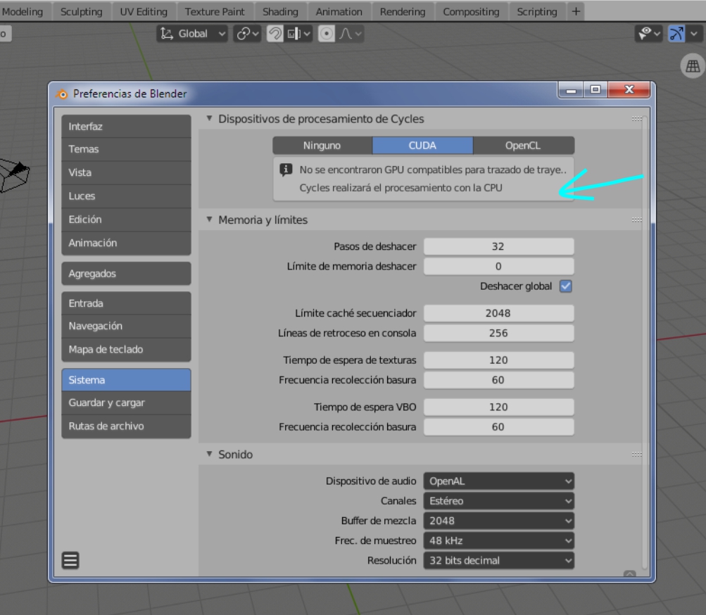Viewport: 706px width, 615px height.
Task: Switch to Compositing workspace
Action: coord(471,12)
